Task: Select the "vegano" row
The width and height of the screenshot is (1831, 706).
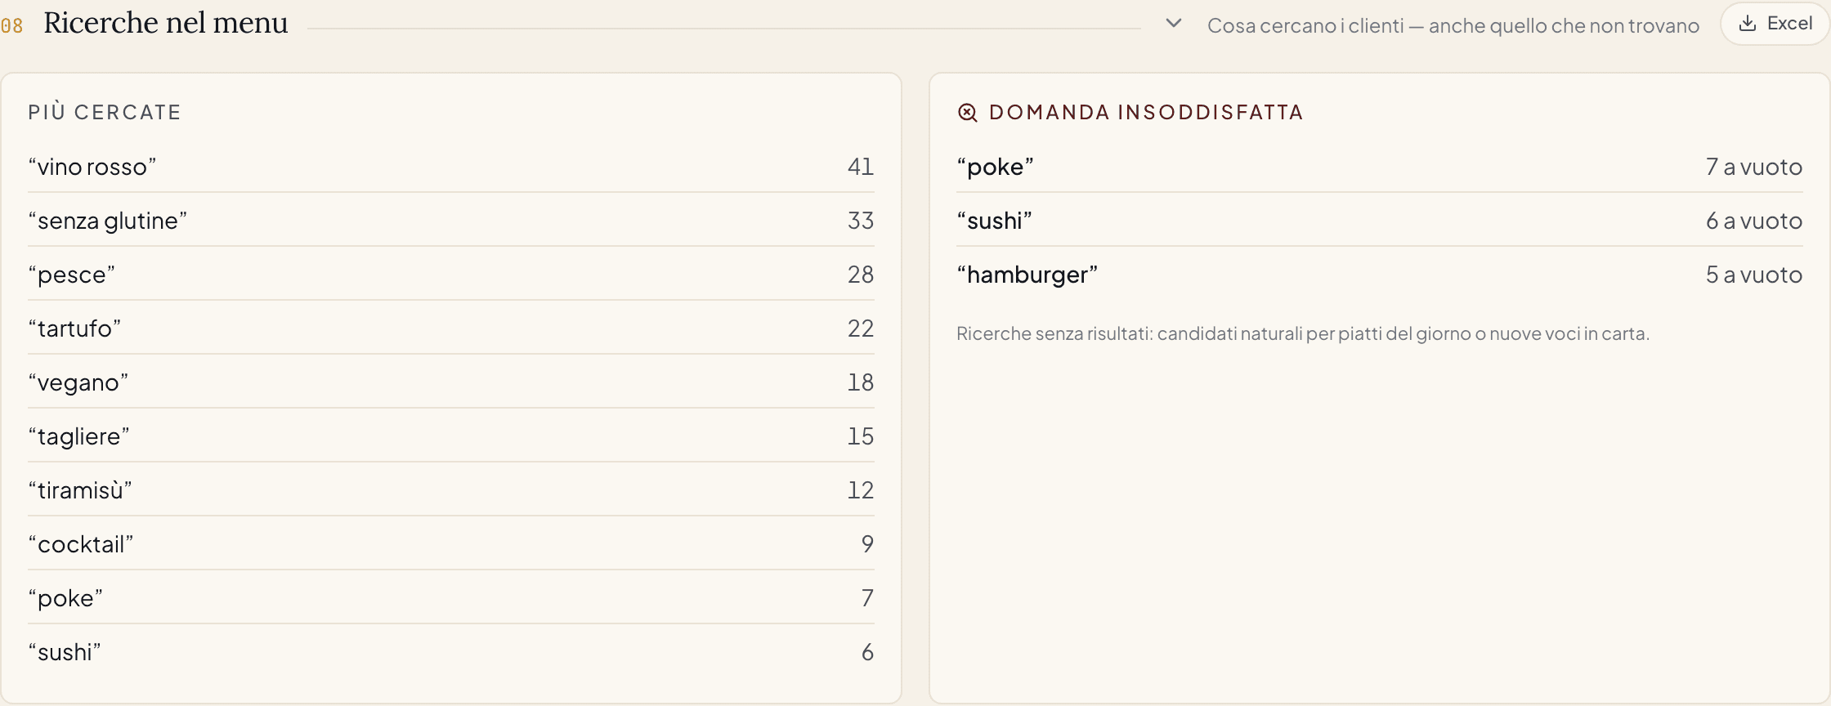Action: click(x=451, y=382)
